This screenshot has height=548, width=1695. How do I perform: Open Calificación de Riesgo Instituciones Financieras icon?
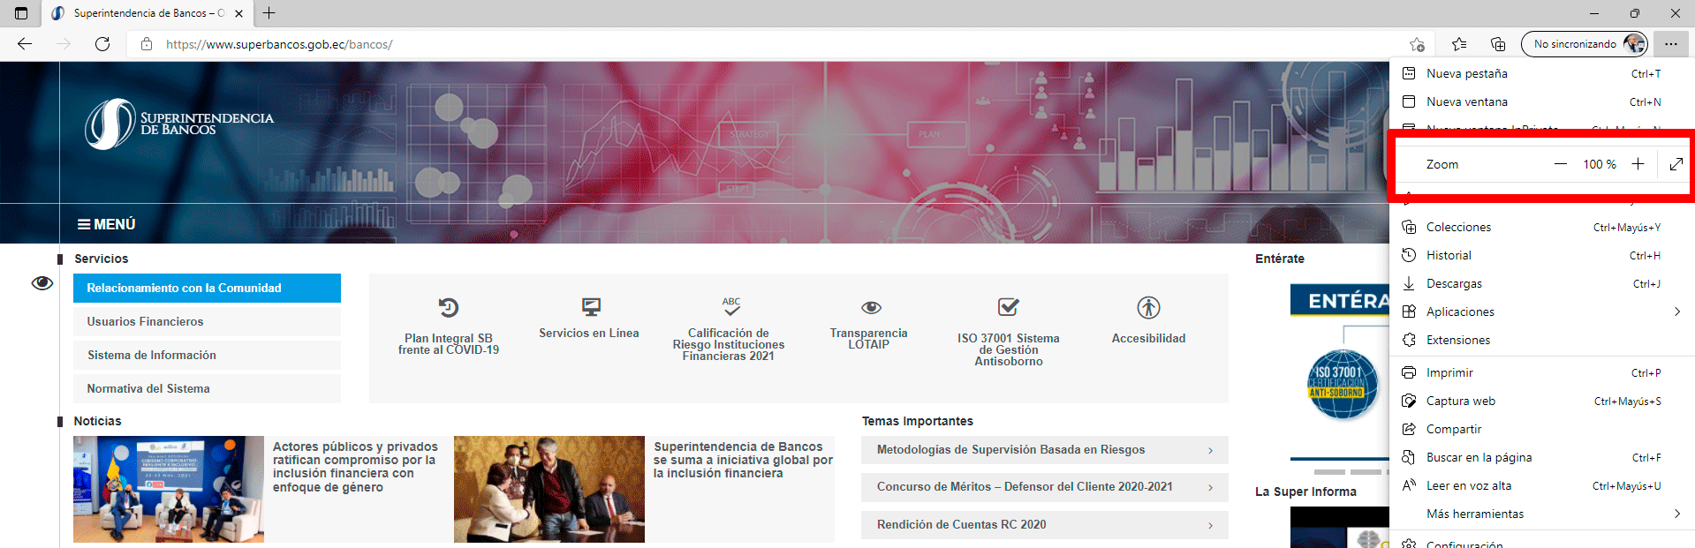click(731, 307)
